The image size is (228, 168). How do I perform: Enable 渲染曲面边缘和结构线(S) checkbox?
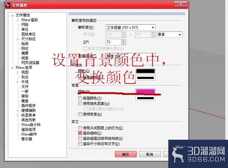coord(80,139)
